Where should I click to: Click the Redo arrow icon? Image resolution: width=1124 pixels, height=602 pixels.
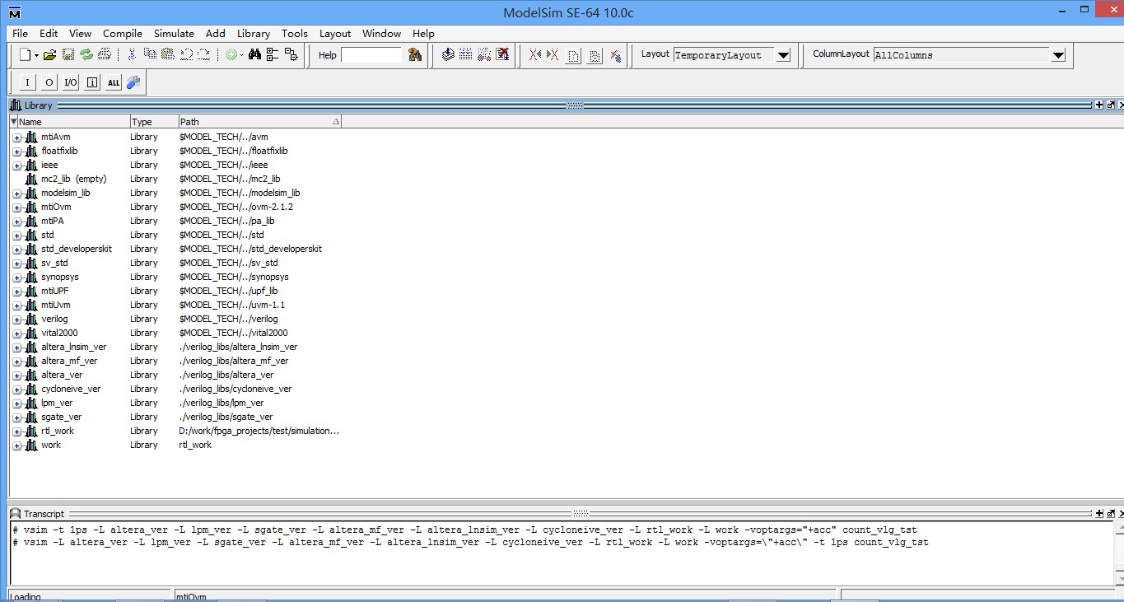click(x=203, y=54)
